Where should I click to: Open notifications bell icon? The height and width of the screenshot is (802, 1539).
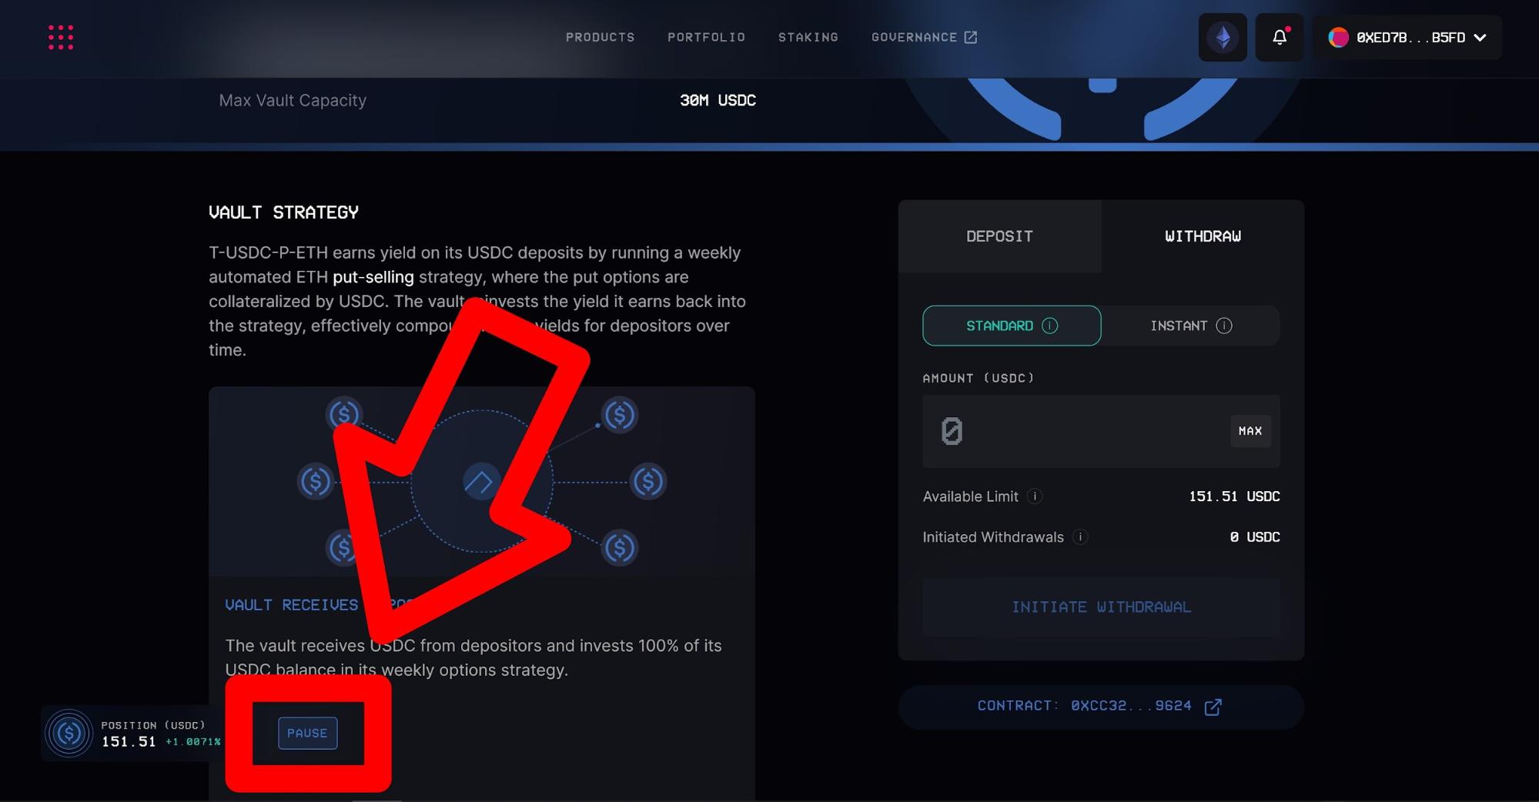coord(1279,37)
